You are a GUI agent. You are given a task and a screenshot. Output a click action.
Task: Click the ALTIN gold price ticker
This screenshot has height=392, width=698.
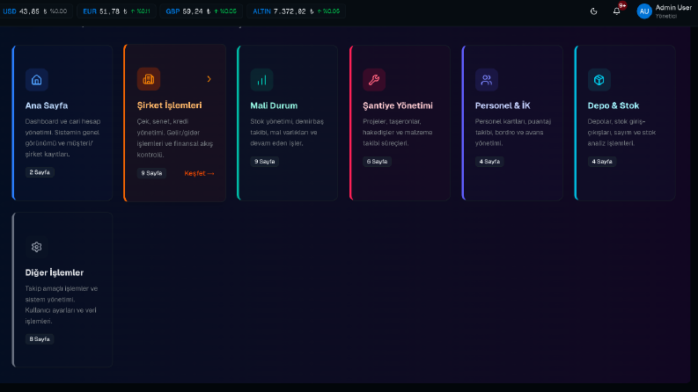(x=296, y=11)
